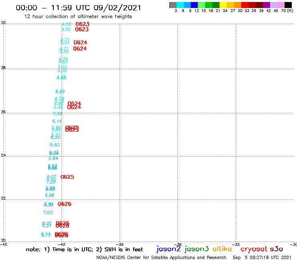Click the 0623 time label beside 4.52
Screen dimensions: 297x261
pos(82,24)
